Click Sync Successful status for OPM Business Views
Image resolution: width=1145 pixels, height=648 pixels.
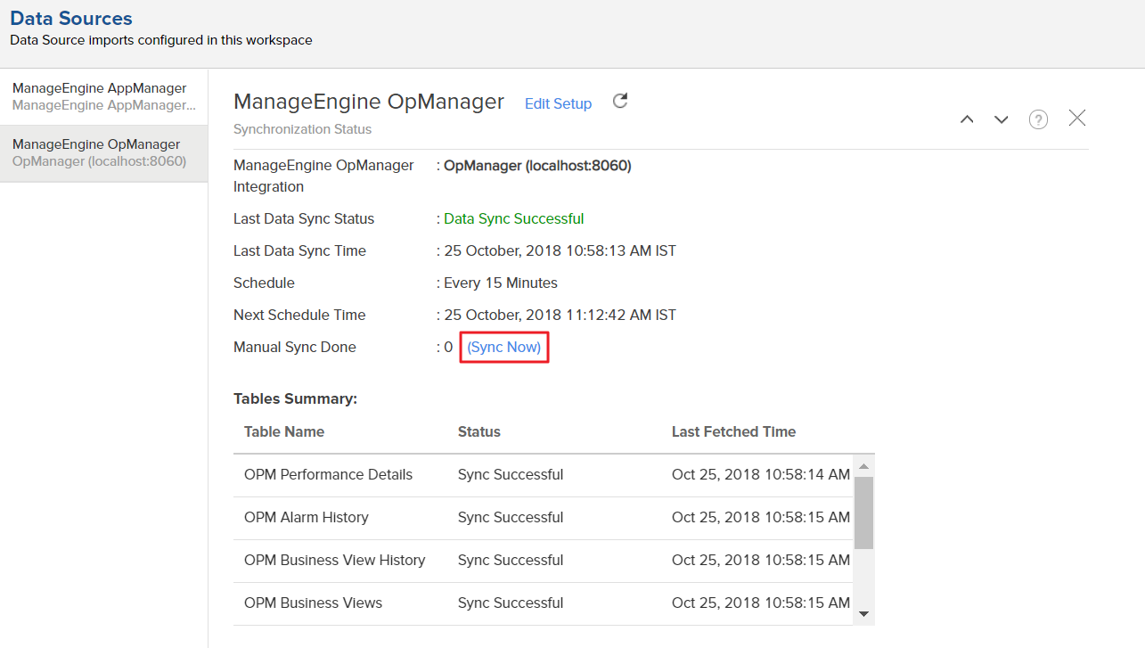pos(511,603)
